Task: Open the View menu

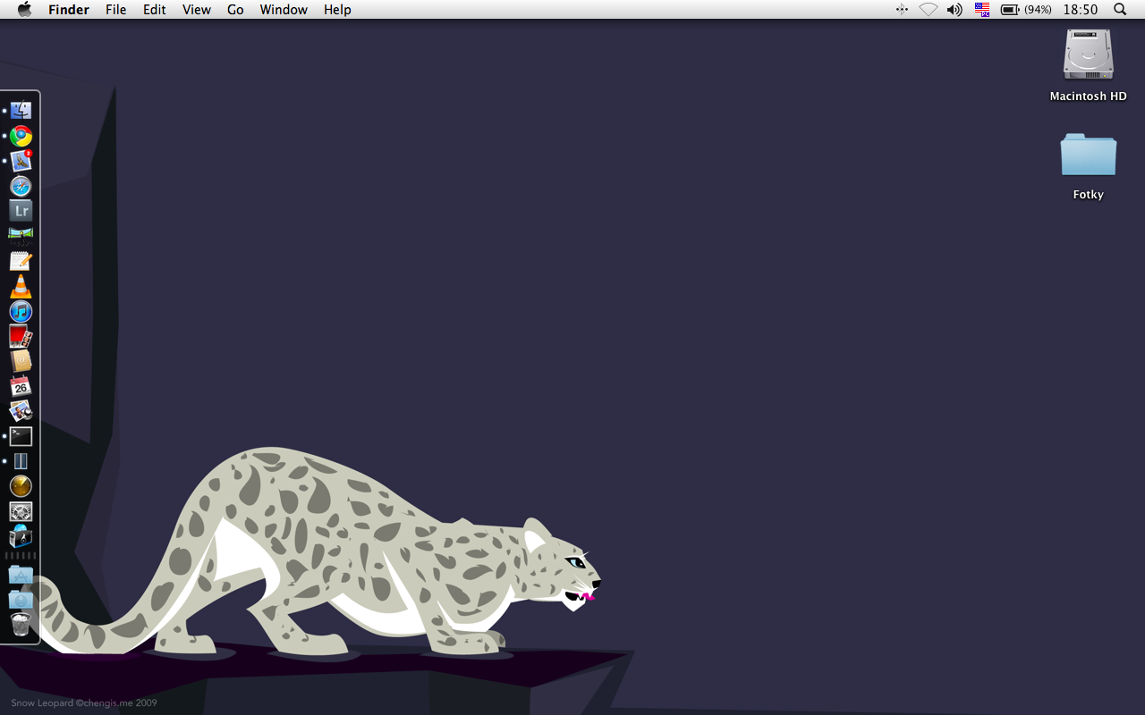Action: tap(197, 9)
